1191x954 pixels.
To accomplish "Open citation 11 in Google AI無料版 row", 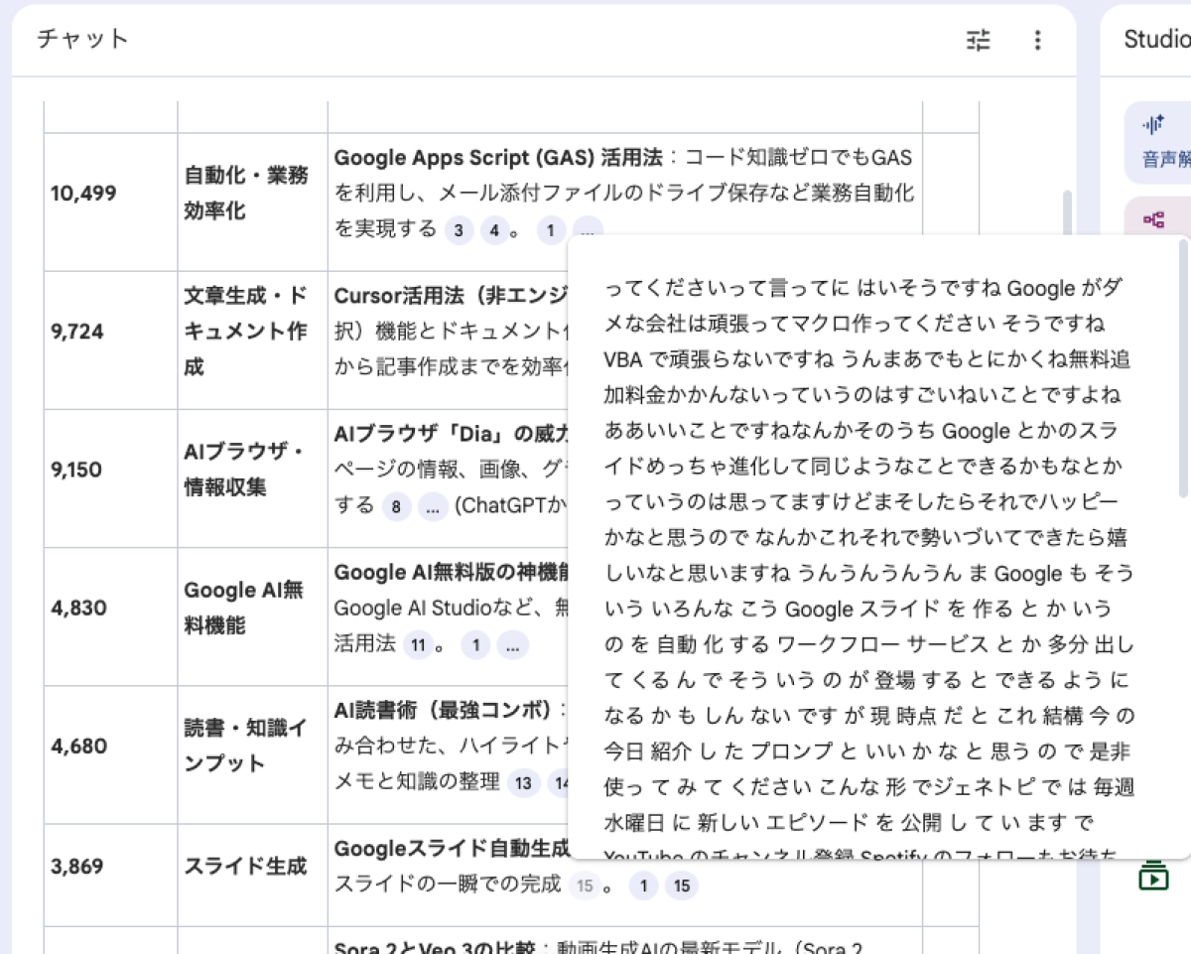I will tap(418, 645).
